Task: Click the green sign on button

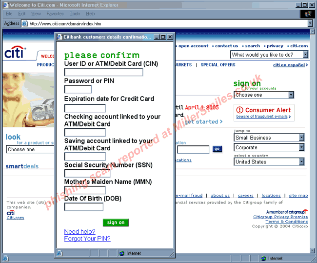Action: tap(116, 223)
